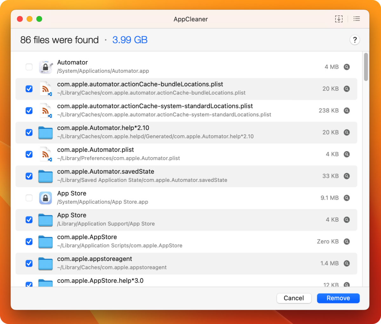381x324 pixels.
Task: Uncheck the actionCache-system-standardLocations.plist checkbox
Action: coord(29,111)
